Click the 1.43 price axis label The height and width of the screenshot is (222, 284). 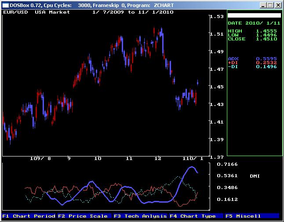point(217,104)
